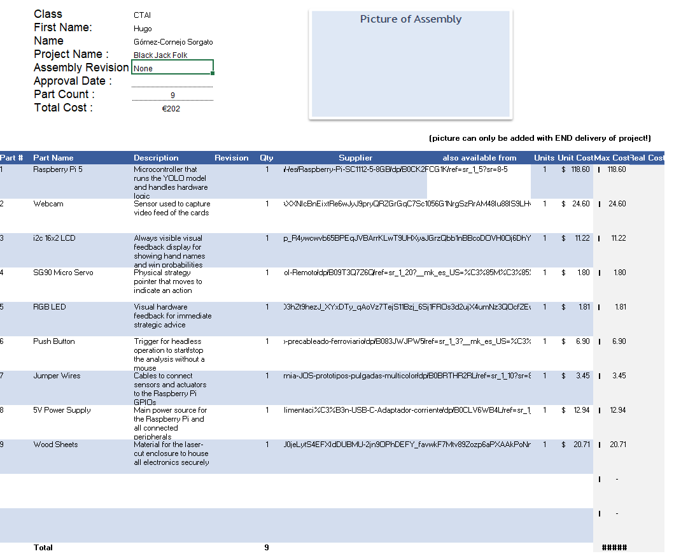Viewport: 674px width, 556px height.
Task: Click the Wood Sheets part name
Action: (55, 445)
